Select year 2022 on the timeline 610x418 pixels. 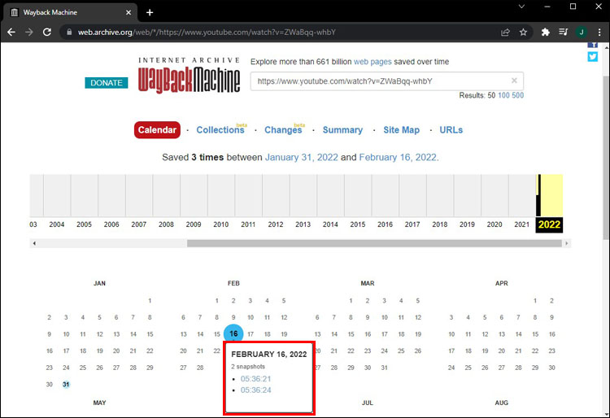(549, 224)
